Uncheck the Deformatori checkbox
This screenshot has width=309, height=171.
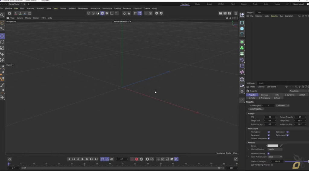pos(288,135)
